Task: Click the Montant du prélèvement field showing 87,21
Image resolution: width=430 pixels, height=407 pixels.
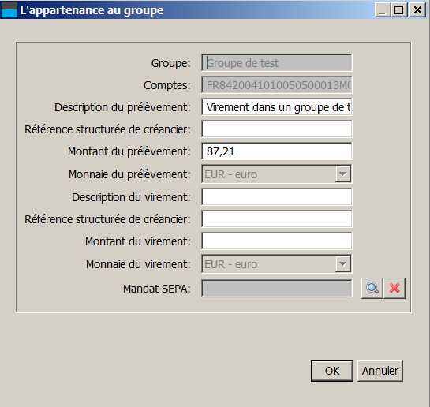Action: point(277,151)
